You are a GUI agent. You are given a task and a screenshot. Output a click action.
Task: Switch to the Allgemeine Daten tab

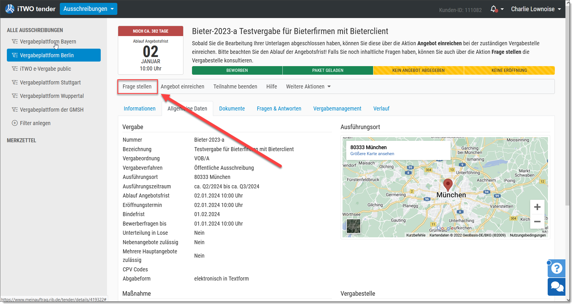click(187, 108)
